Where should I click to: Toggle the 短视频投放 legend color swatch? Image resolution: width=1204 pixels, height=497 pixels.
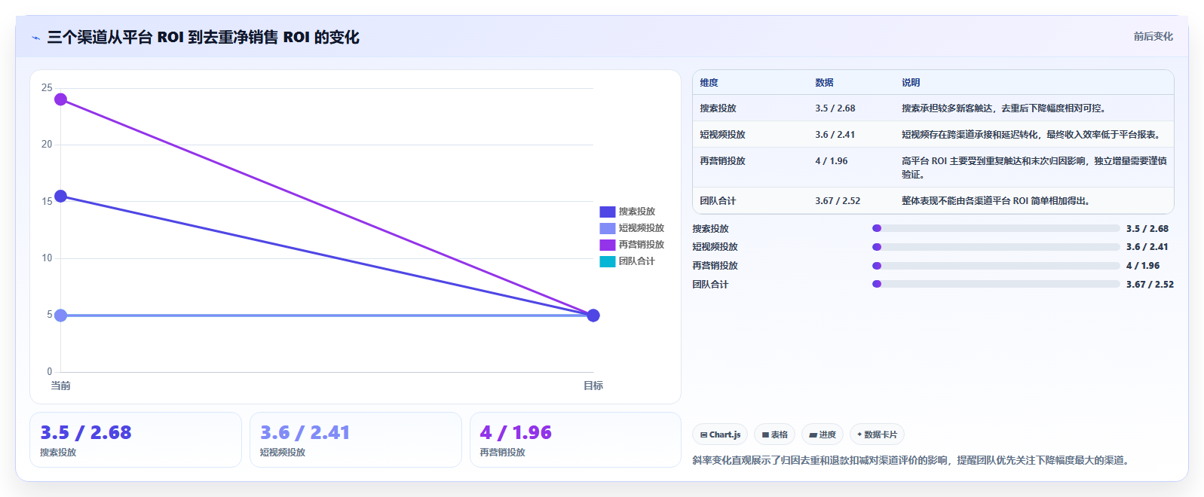point(607,228)
